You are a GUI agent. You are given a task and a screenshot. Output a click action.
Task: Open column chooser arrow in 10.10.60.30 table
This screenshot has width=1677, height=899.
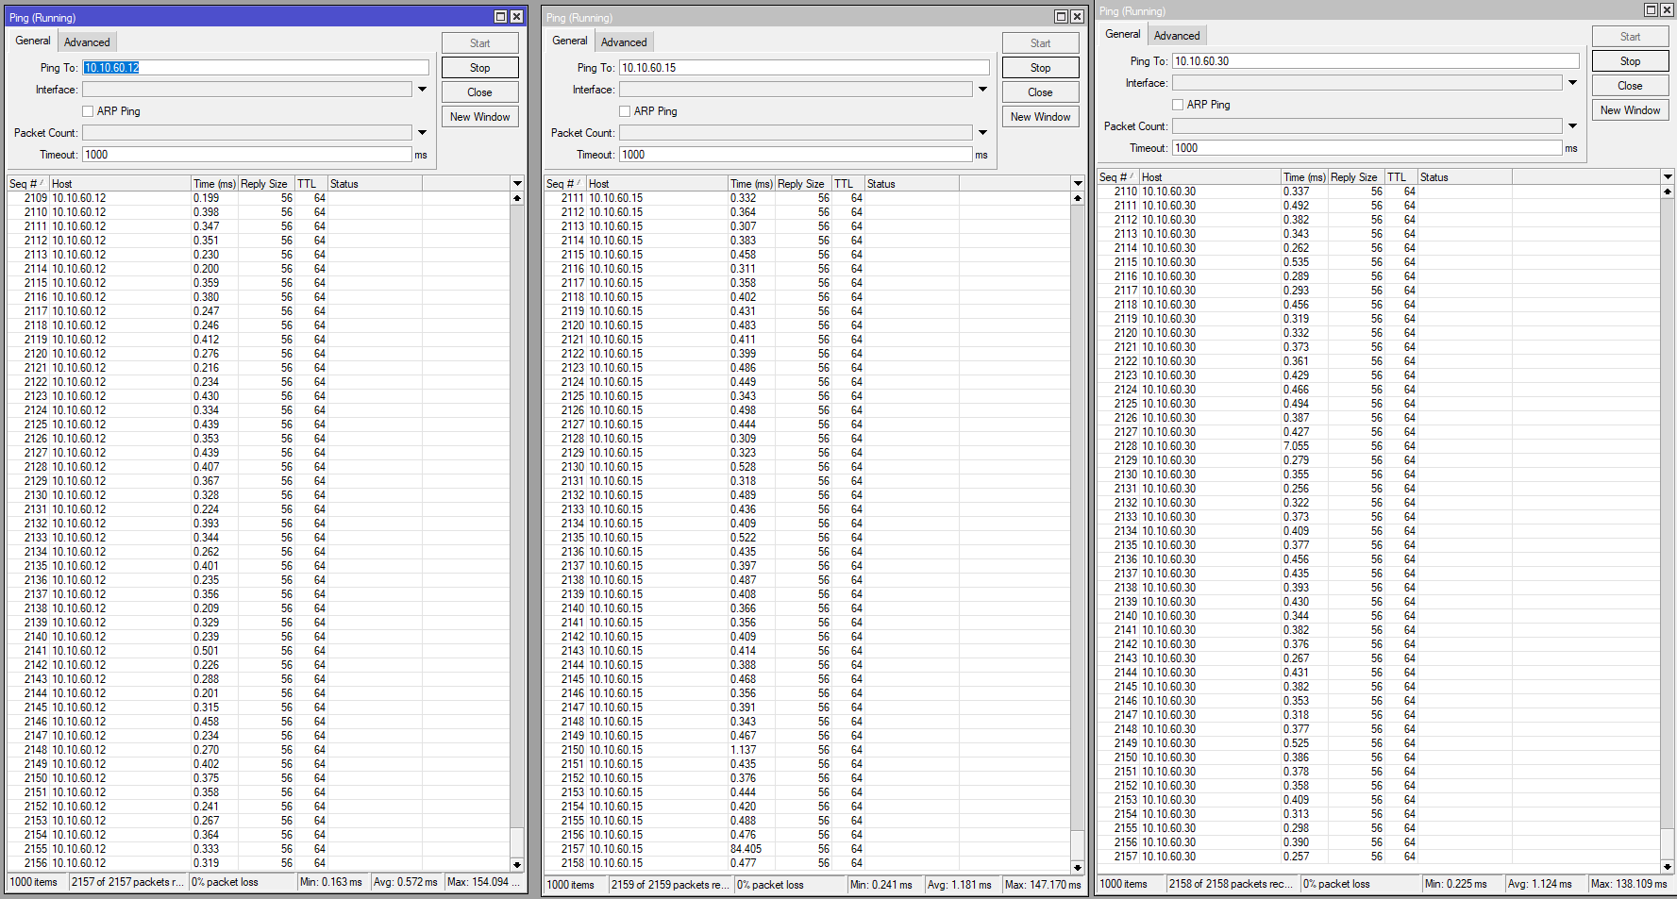[x=1668, y=177]
